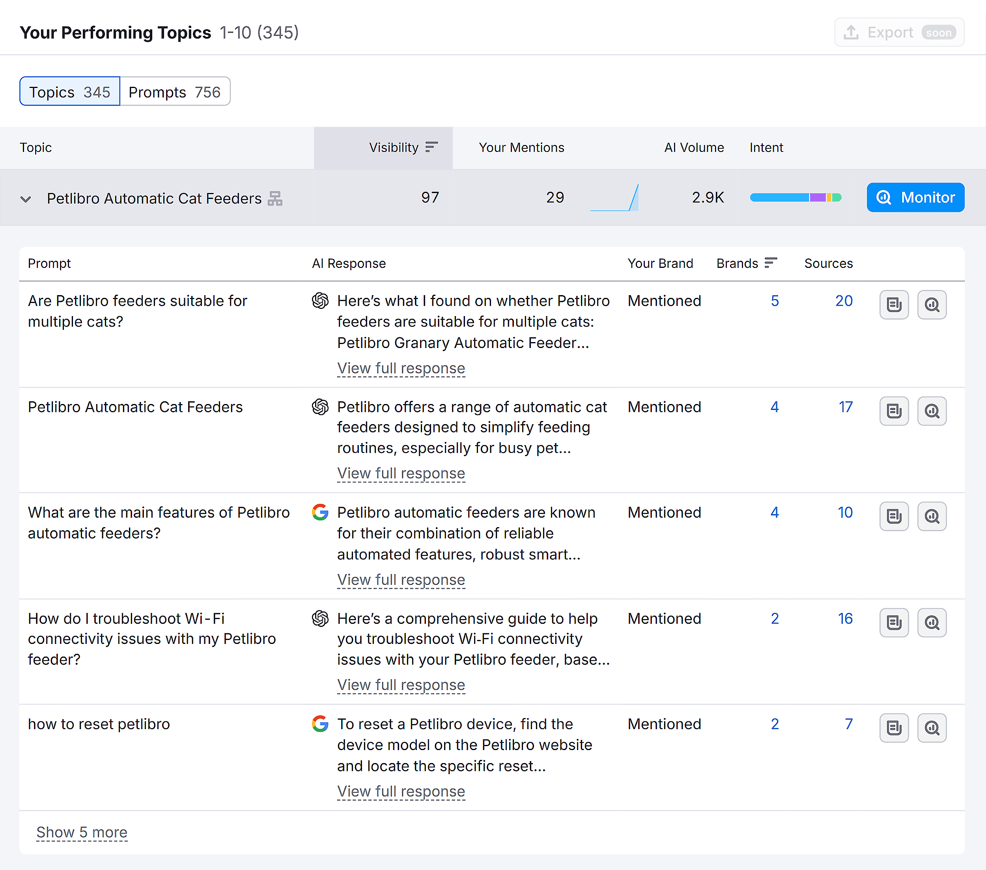The width and height of the screenshot is (986, 870).
Task: Open View full response for the multiple cats prompt
Action: (x=401, y=368)
